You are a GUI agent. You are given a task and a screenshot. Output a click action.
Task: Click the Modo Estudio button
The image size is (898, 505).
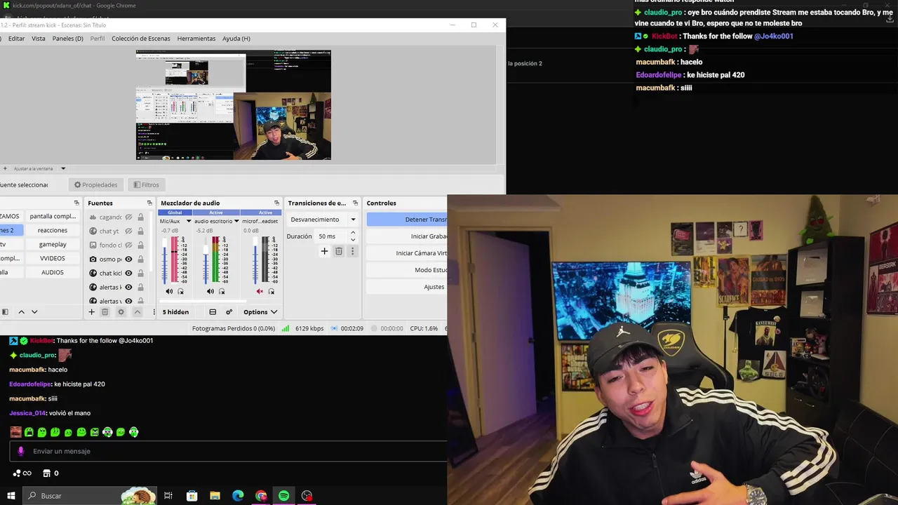tap(407, 270)
